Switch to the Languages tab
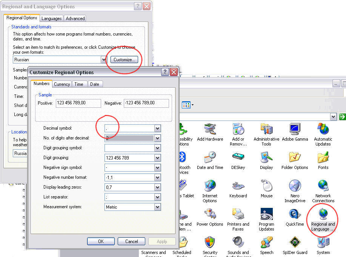This screenshot has height=257, width=346. (x=52, y=19)
